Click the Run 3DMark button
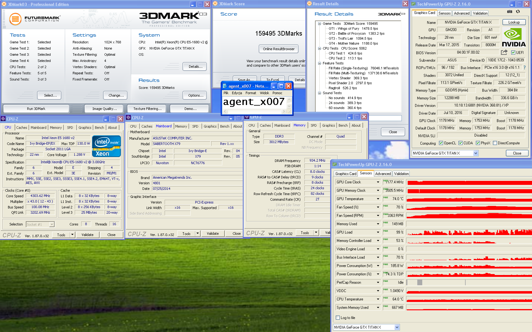Image resolution: width=532 pixels, height=332 pixels. [36, 109]
